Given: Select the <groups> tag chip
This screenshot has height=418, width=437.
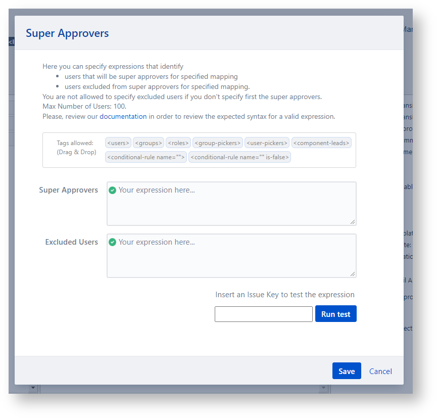Looking at the screenshot, I should (x=149, y=143).
